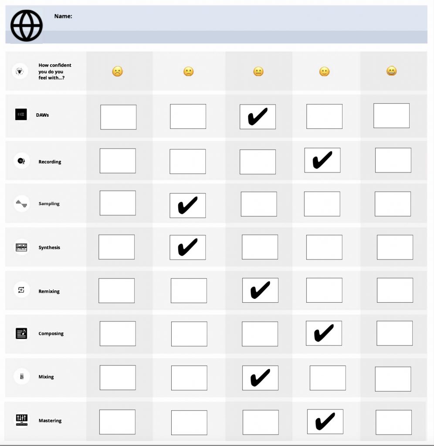Click the Mastering console icon
This screenshot has height=446, width=434.
click(22, 420)
